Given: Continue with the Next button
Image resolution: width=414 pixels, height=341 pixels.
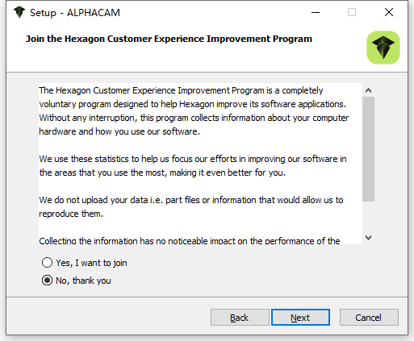Looking at the screenshot, I should tap(300, 318).
